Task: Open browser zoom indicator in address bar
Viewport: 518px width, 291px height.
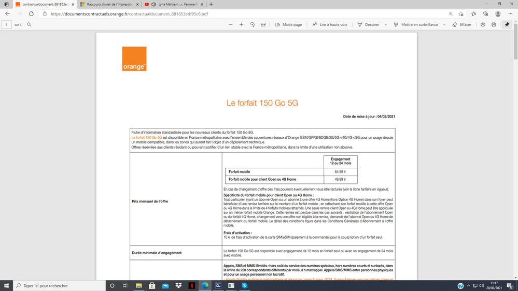Action: click(451, 14)
